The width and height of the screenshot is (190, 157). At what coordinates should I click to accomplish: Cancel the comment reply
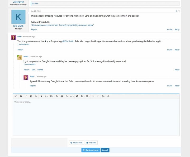click(105, 150)
